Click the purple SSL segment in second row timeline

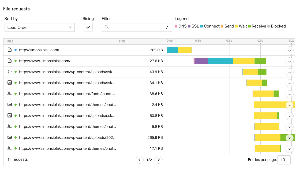click(201, 61)
